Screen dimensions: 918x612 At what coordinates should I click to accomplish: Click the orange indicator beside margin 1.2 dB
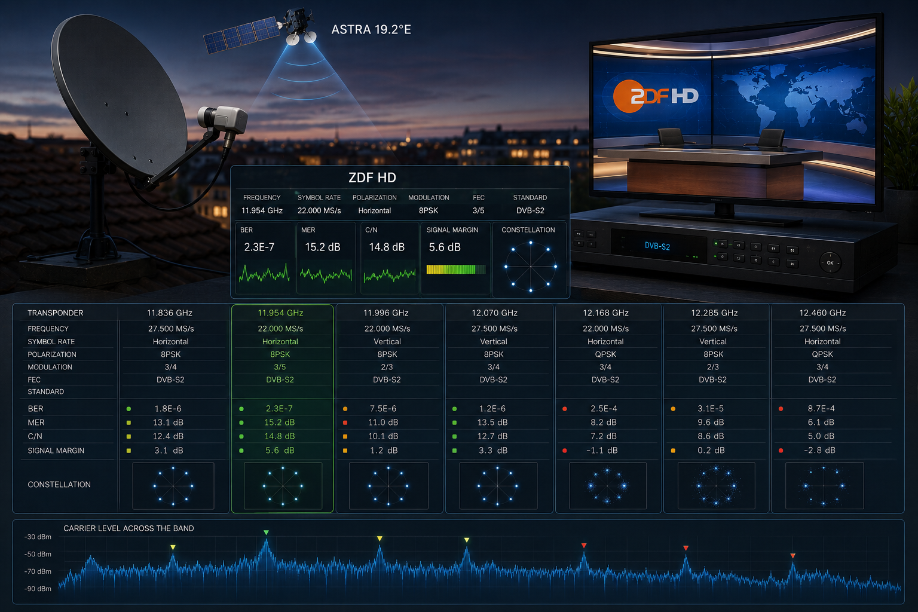345,451
